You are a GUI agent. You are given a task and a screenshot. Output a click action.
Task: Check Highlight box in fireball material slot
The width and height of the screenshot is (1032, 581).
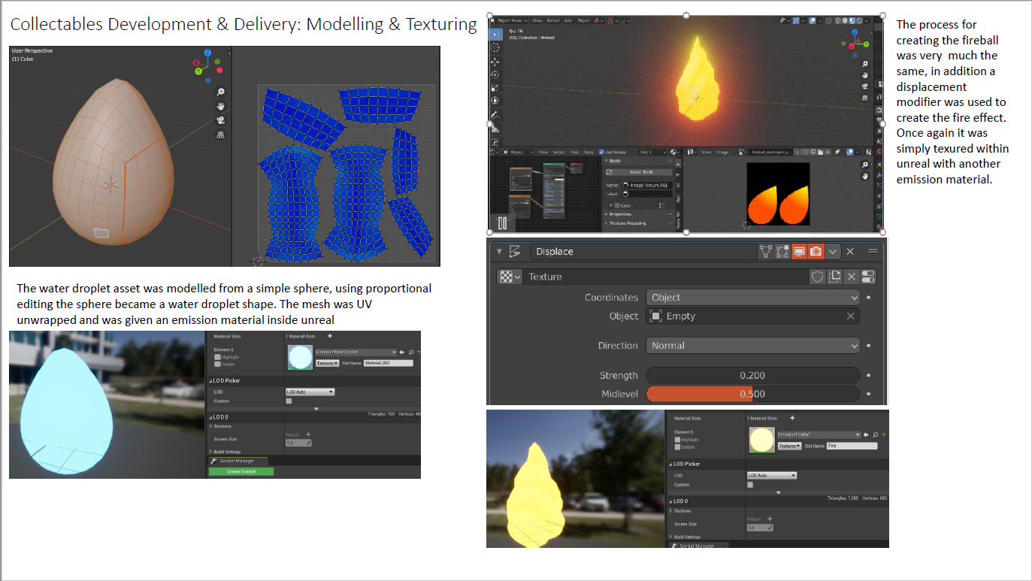pyautogui.click(x=677, y=440)
